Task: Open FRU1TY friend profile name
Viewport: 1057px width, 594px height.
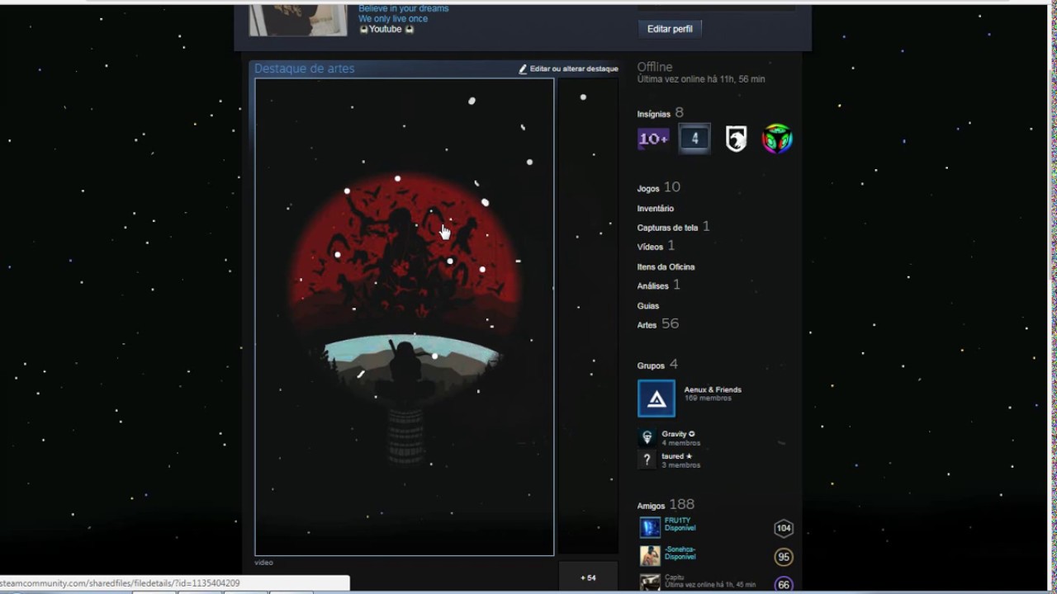Action: click(x=677, y=521)
